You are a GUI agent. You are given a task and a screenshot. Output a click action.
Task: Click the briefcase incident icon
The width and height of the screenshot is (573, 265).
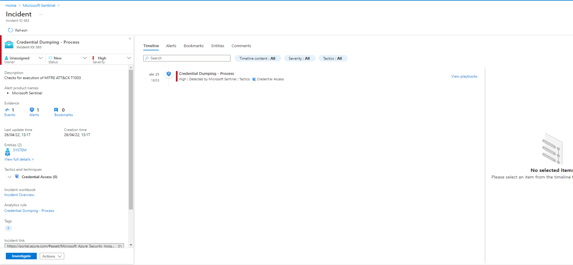pos(9,45)
